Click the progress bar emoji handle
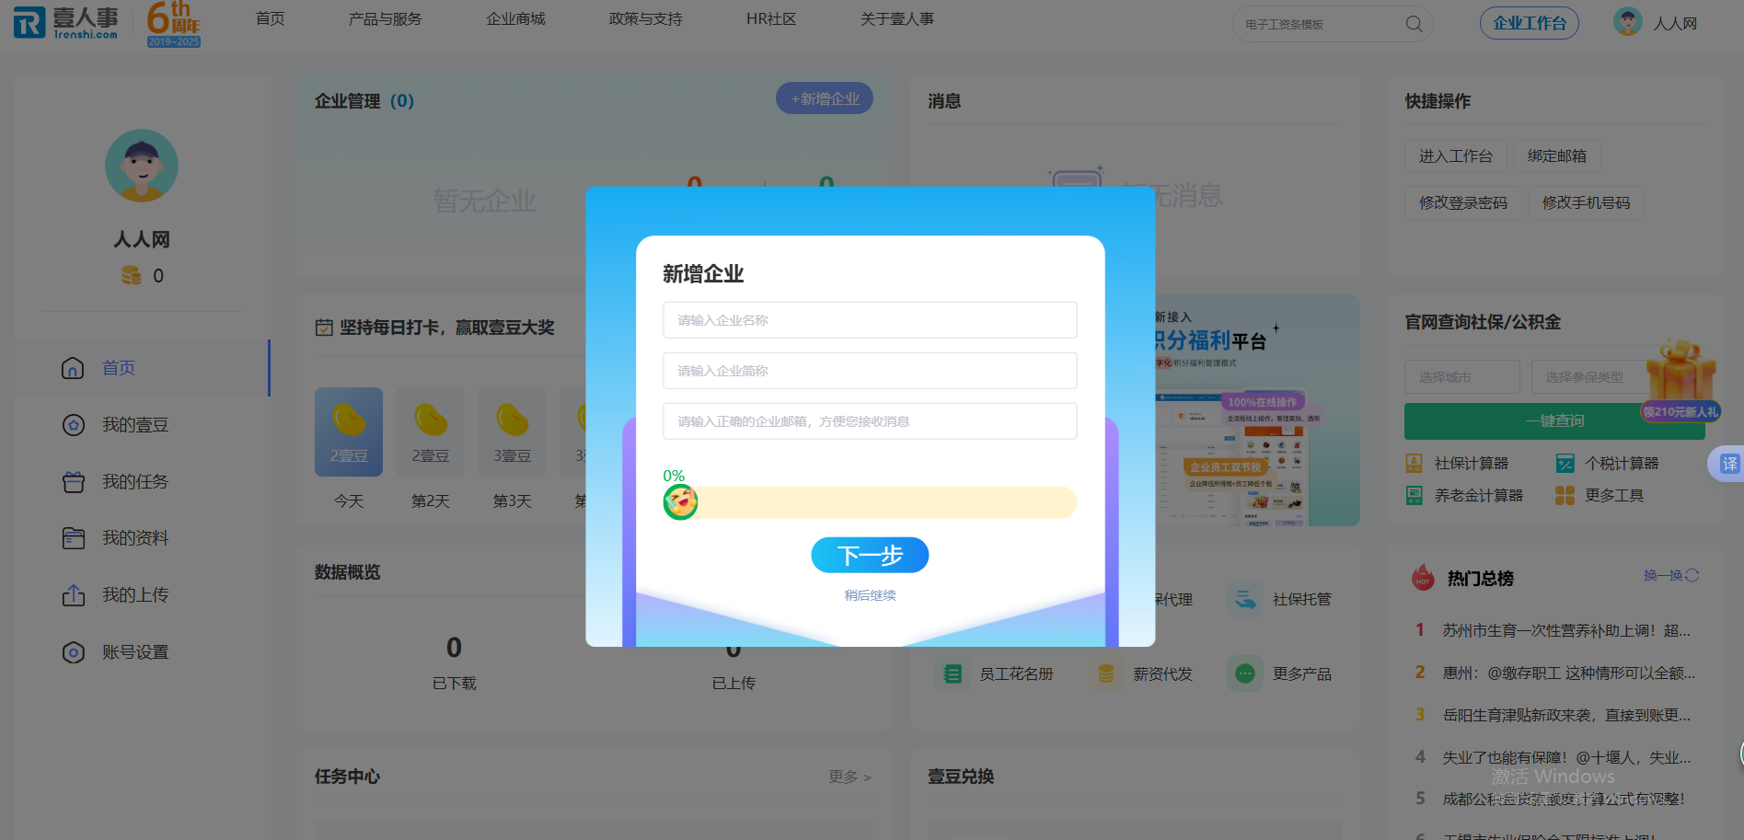The width and height of the screenshot is (1744, 840). coord(680,502)
